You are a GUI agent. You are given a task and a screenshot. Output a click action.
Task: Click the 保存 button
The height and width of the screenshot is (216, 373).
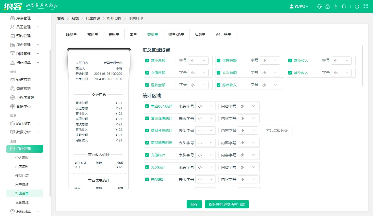194,204
